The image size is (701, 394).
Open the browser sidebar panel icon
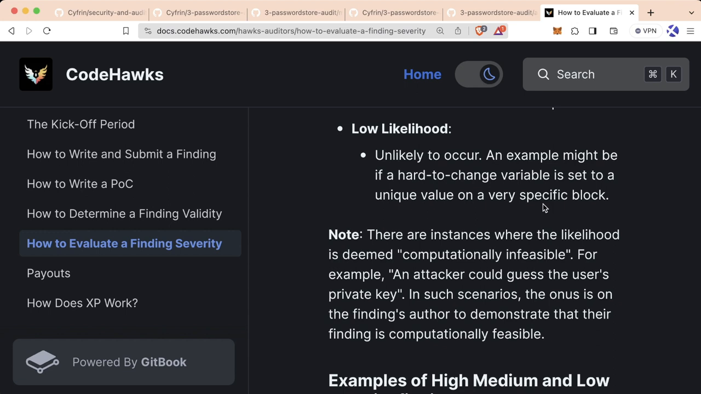click(x=592, y=31)
